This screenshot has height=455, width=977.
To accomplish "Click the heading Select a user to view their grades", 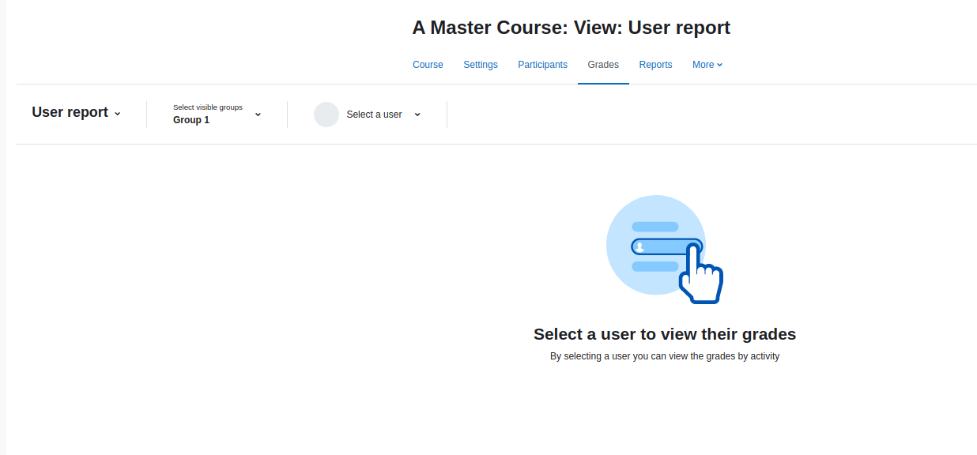I will tap(665, 334).
